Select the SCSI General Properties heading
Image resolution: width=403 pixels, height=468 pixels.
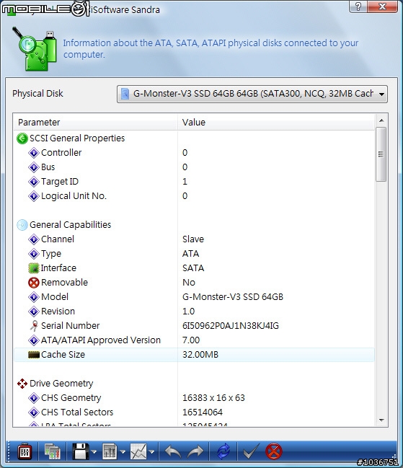point(77,138)
